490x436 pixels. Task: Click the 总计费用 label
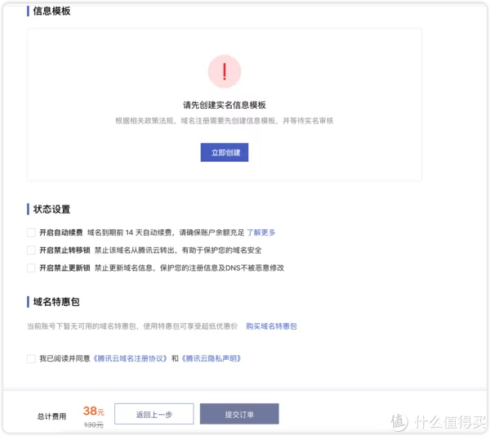(x=51, y=416)
